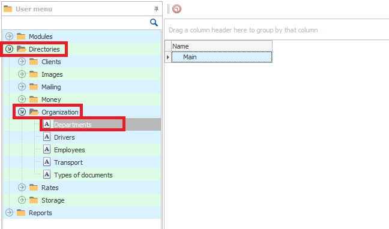Expand the Money node arrow

pyautogui.click(x=22, y=99)
